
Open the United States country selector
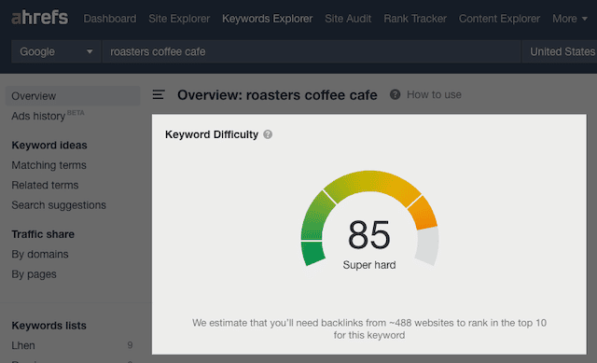click(x=560, y=51)
